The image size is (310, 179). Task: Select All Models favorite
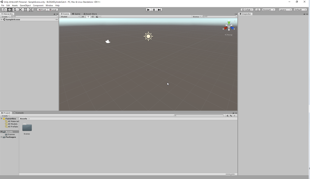[11, 124]
